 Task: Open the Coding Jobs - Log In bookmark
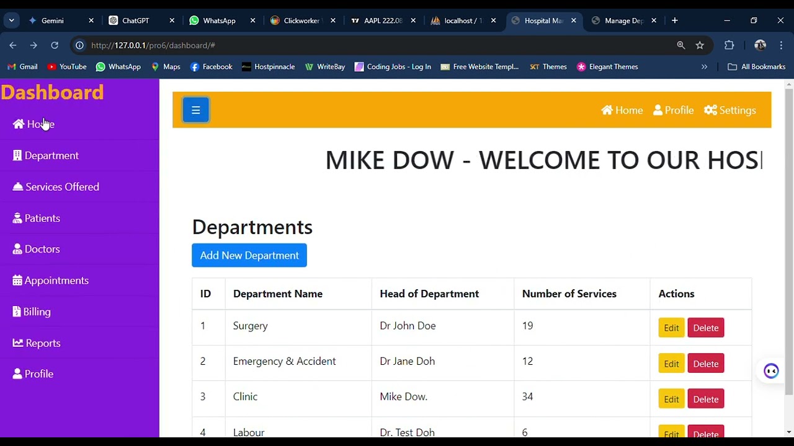[393, 66]
